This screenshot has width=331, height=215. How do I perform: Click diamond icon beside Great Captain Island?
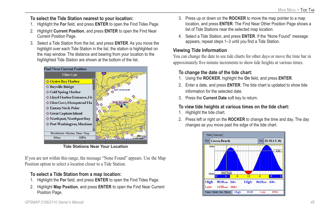[48, 114]
